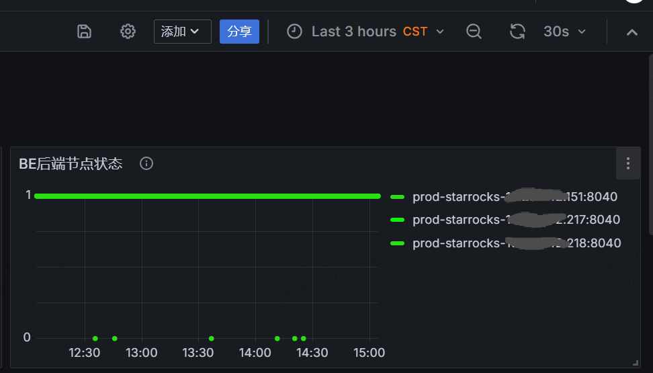The width and height of the screenshot is (653, 373).
Task: Refresh the dashboard with circular arrows icon
Action: click(x=517, y=32)
